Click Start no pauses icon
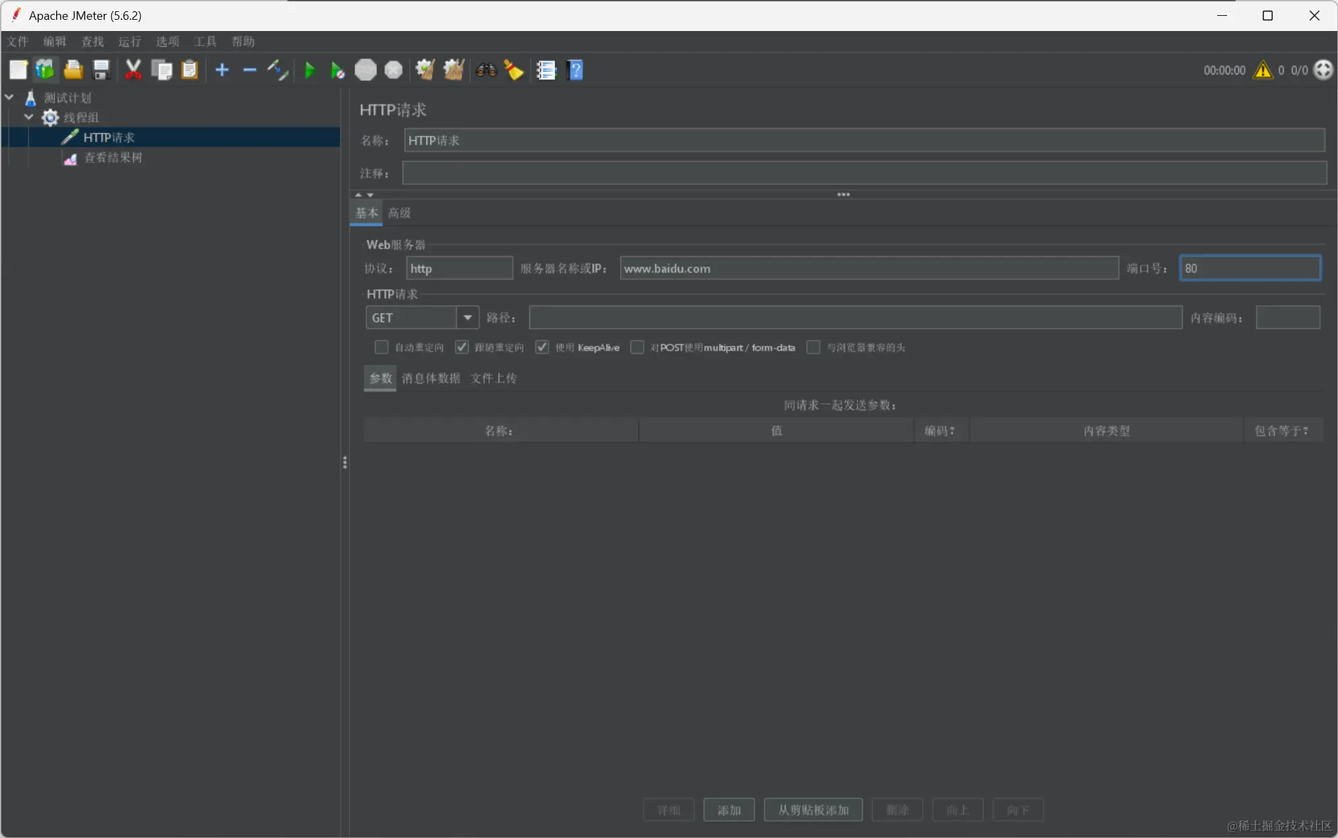 [337, 70]
